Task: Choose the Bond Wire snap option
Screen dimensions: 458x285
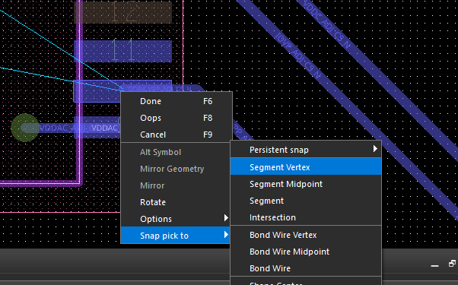Action: pyautogui.click(x=306, y=268)
